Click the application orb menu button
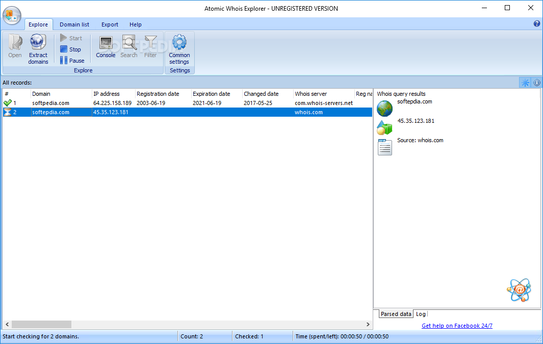This screenshot has height=344, width=543. (12, 15)
